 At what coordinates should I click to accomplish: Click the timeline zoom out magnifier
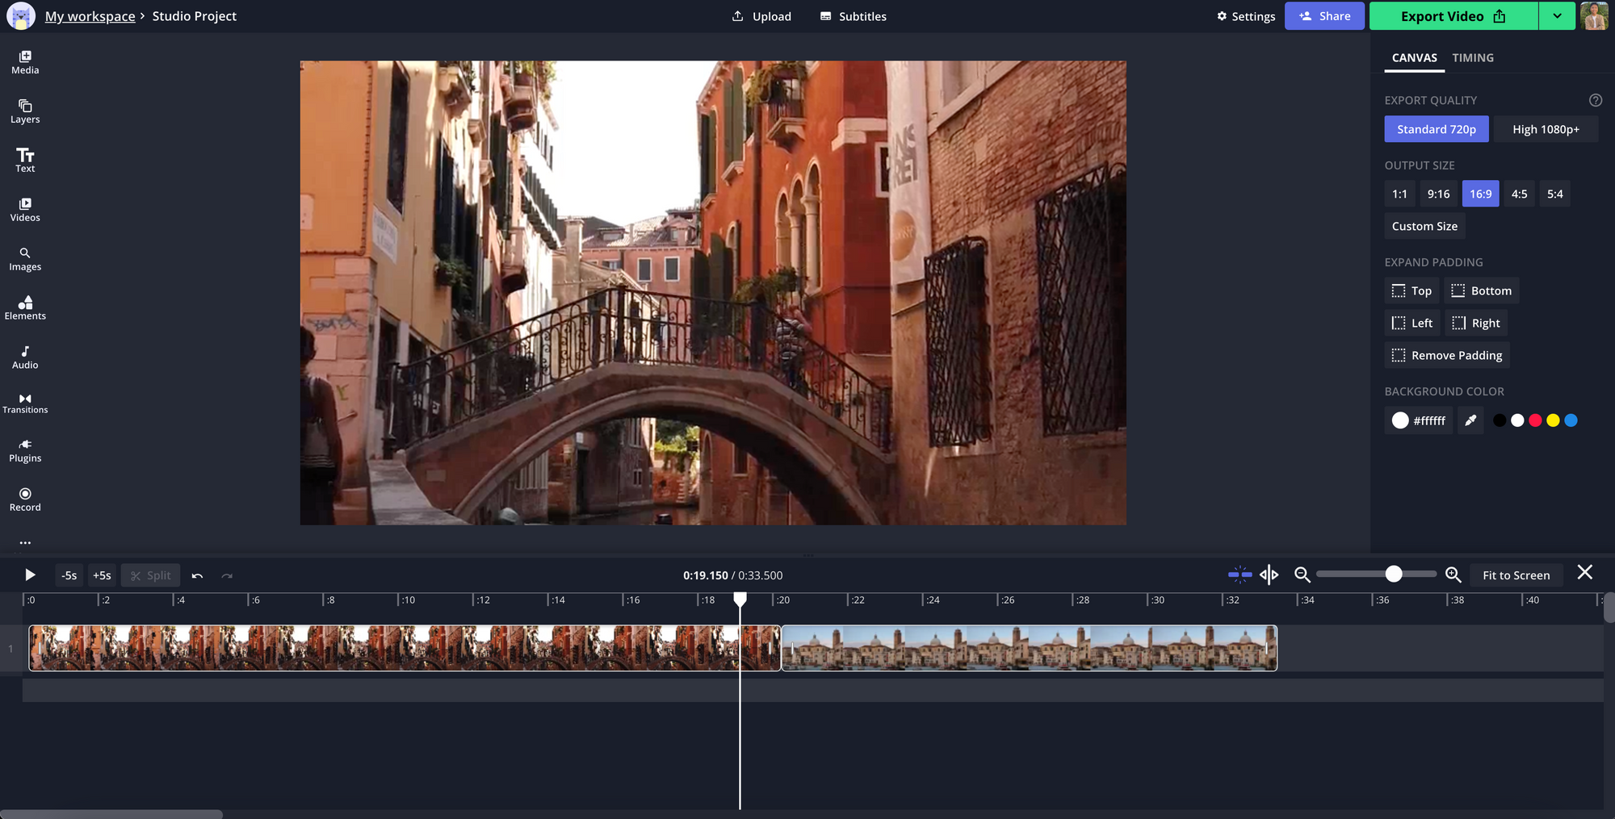tap(1302, 575)
